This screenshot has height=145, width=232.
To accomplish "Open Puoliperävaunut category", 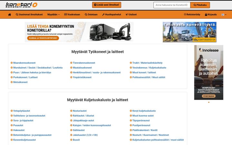I will pos(141,125).
